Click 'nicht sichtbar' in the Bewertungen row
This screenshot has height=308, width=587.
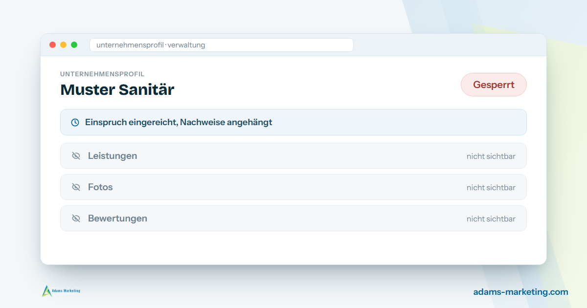(491, 219)
